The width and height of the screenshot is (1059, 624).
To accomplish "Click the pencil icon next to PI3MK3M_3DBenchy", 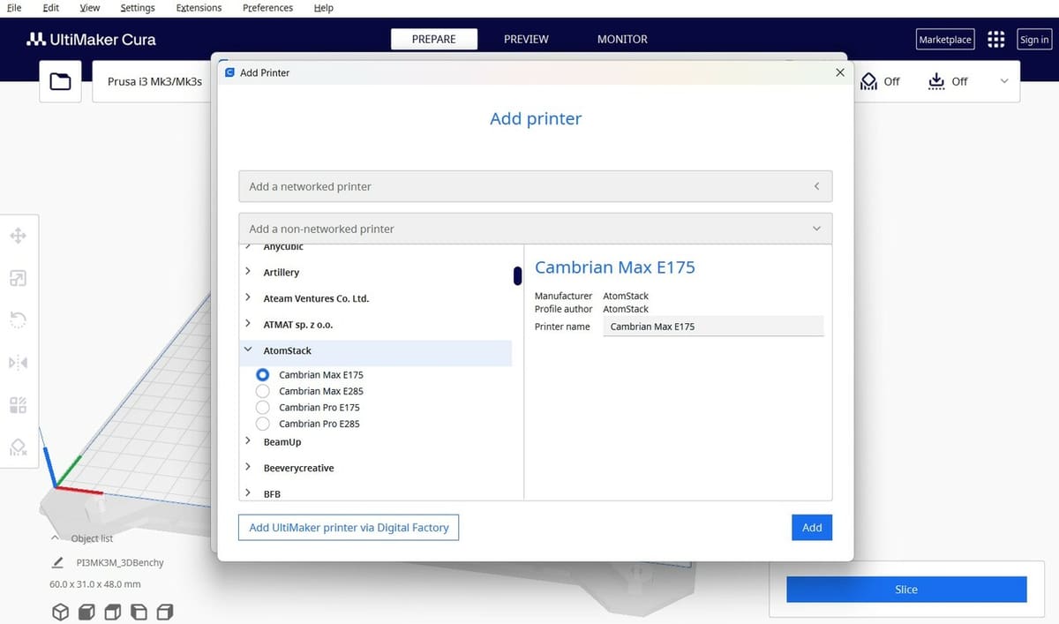I will [x=58, y=562].
